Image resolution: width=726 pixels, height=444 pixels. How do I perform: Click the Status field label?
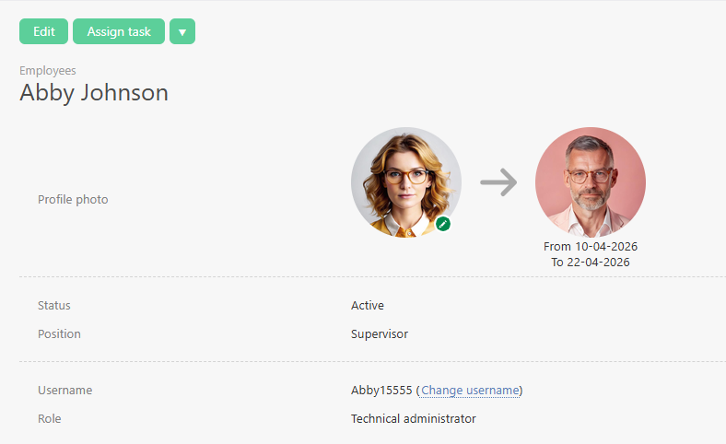(x=54, y=306)
